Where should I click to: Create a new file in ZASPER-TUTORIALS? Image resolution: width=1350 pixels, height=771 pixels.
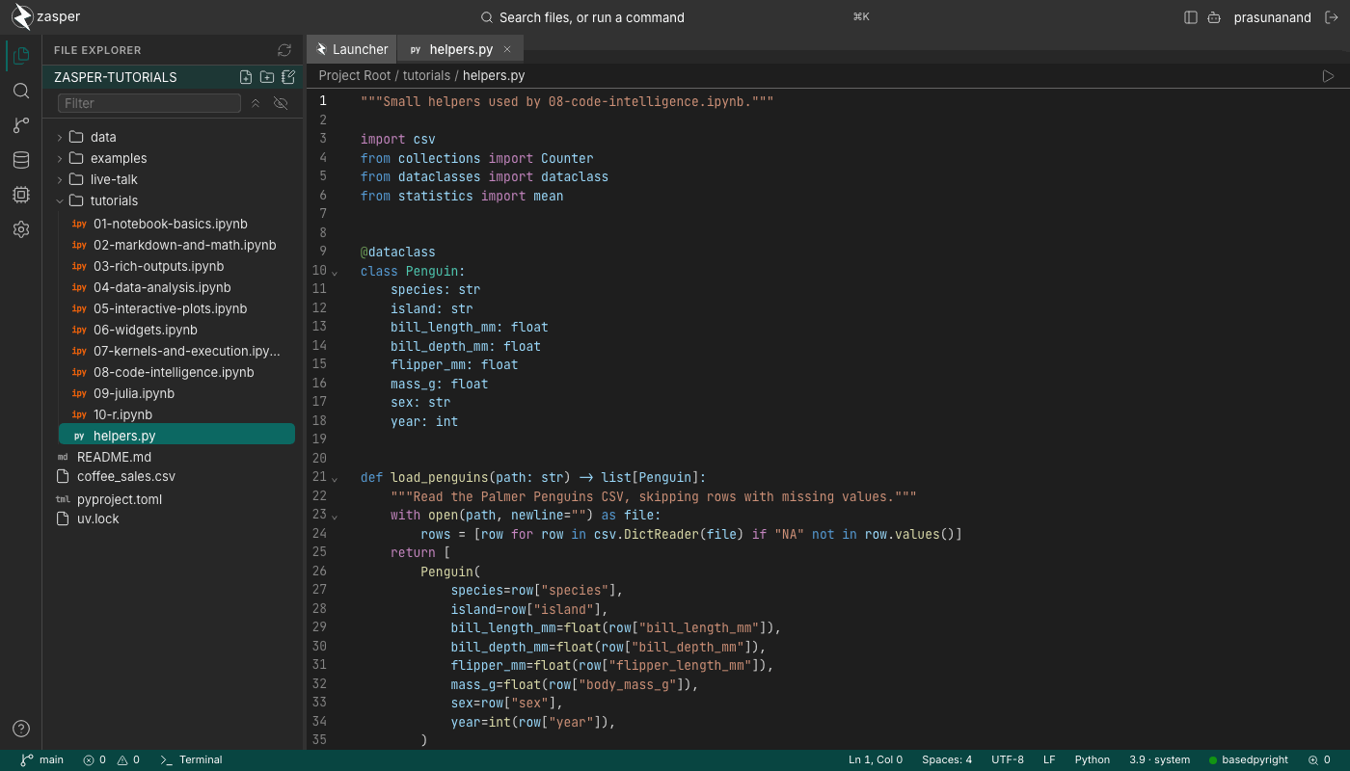click(246, 77)
